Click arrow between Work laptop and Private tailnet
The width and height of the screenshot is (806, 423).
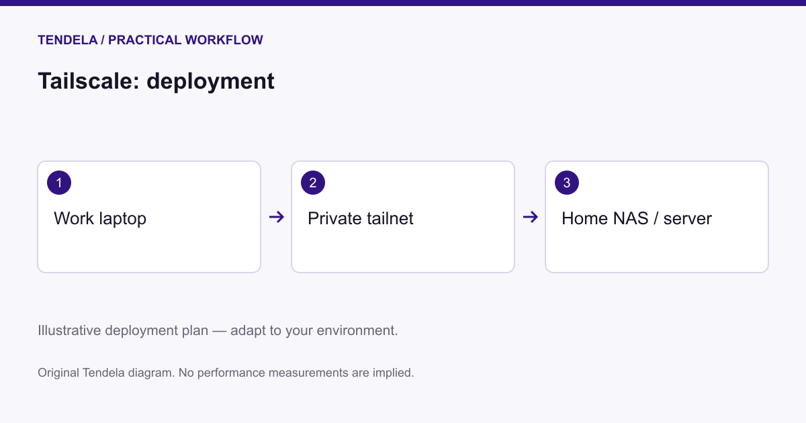pyautogui.click(x=276, y=217)
